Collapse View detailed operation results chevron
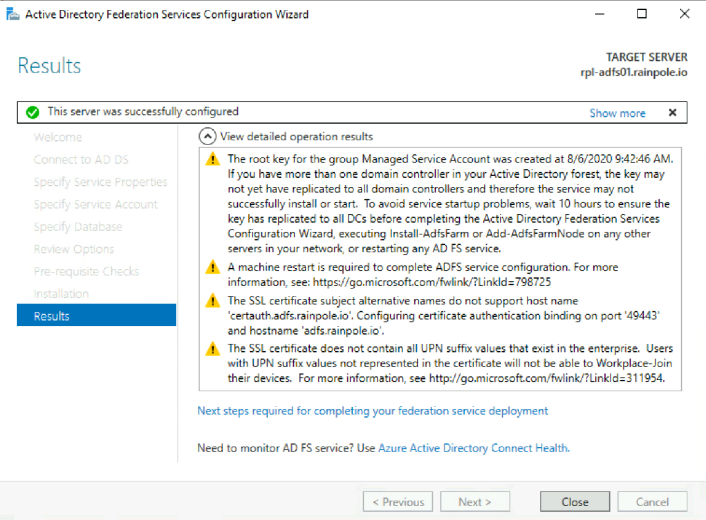The width and height of the screenshot is (706, 520). [x=207, y=137]
